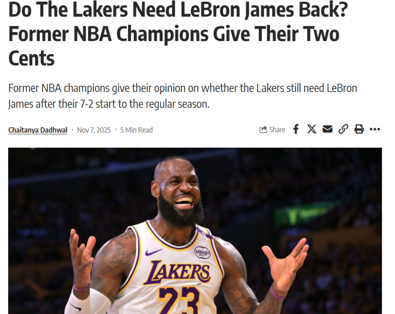Viewport: 395px width, 314px height.
Task: Copy the article link with chain icon
Action: [x=343, y=129]
